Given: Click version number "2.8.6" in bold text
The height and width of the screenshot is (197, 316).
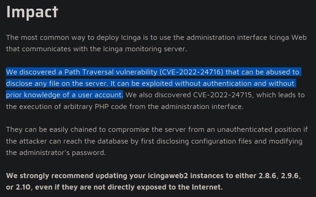Looking at the screenshot, I should coord(268,176).
